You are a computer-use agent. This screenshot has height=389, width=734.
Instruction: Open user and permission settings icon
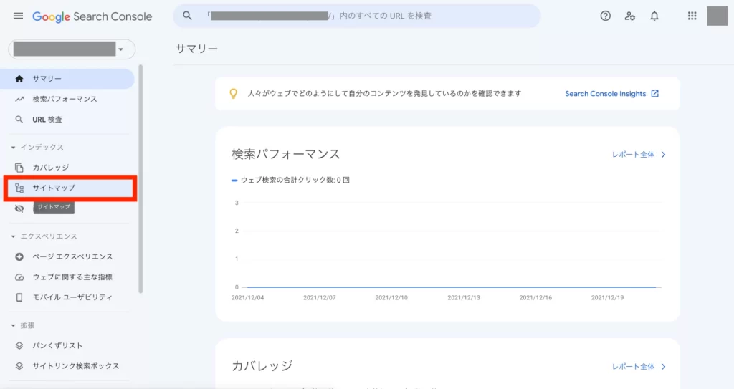pos(629,16)
